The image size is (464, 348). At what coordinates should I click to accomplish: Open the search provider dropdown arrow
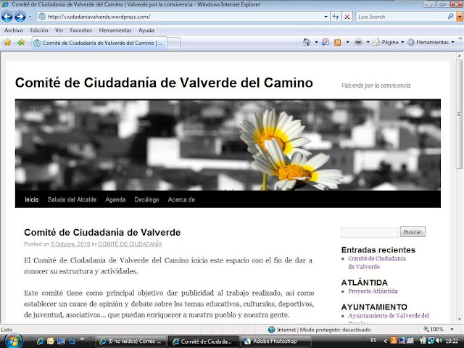click(460, 17)
